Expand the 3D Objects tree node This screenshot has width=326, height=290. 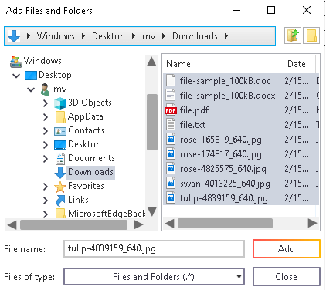point(46,103)
